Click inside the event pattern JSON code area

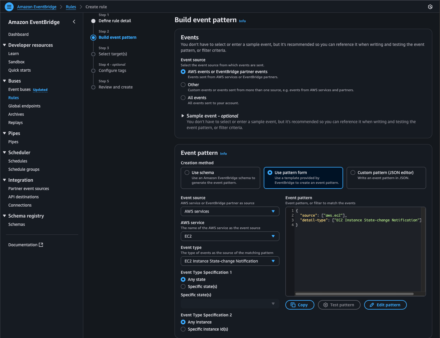pyautogui.click(x=356, y=252)
